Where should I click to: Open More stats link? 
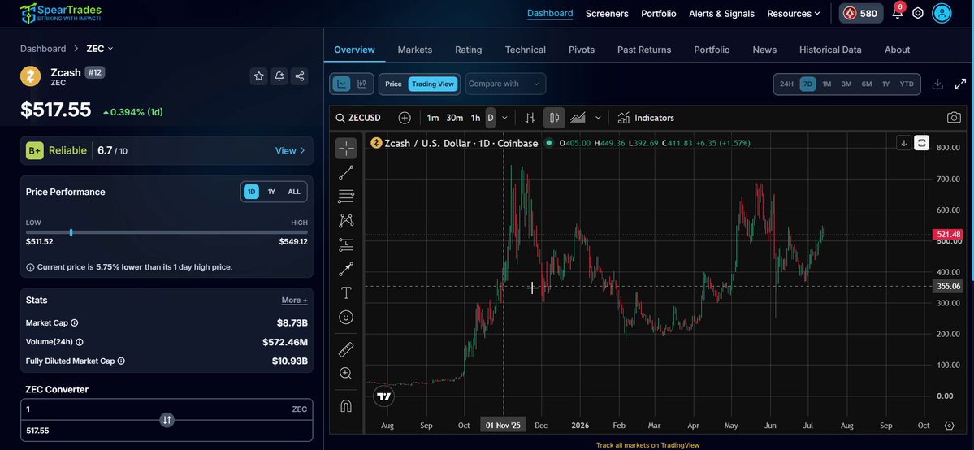[294, 301]
